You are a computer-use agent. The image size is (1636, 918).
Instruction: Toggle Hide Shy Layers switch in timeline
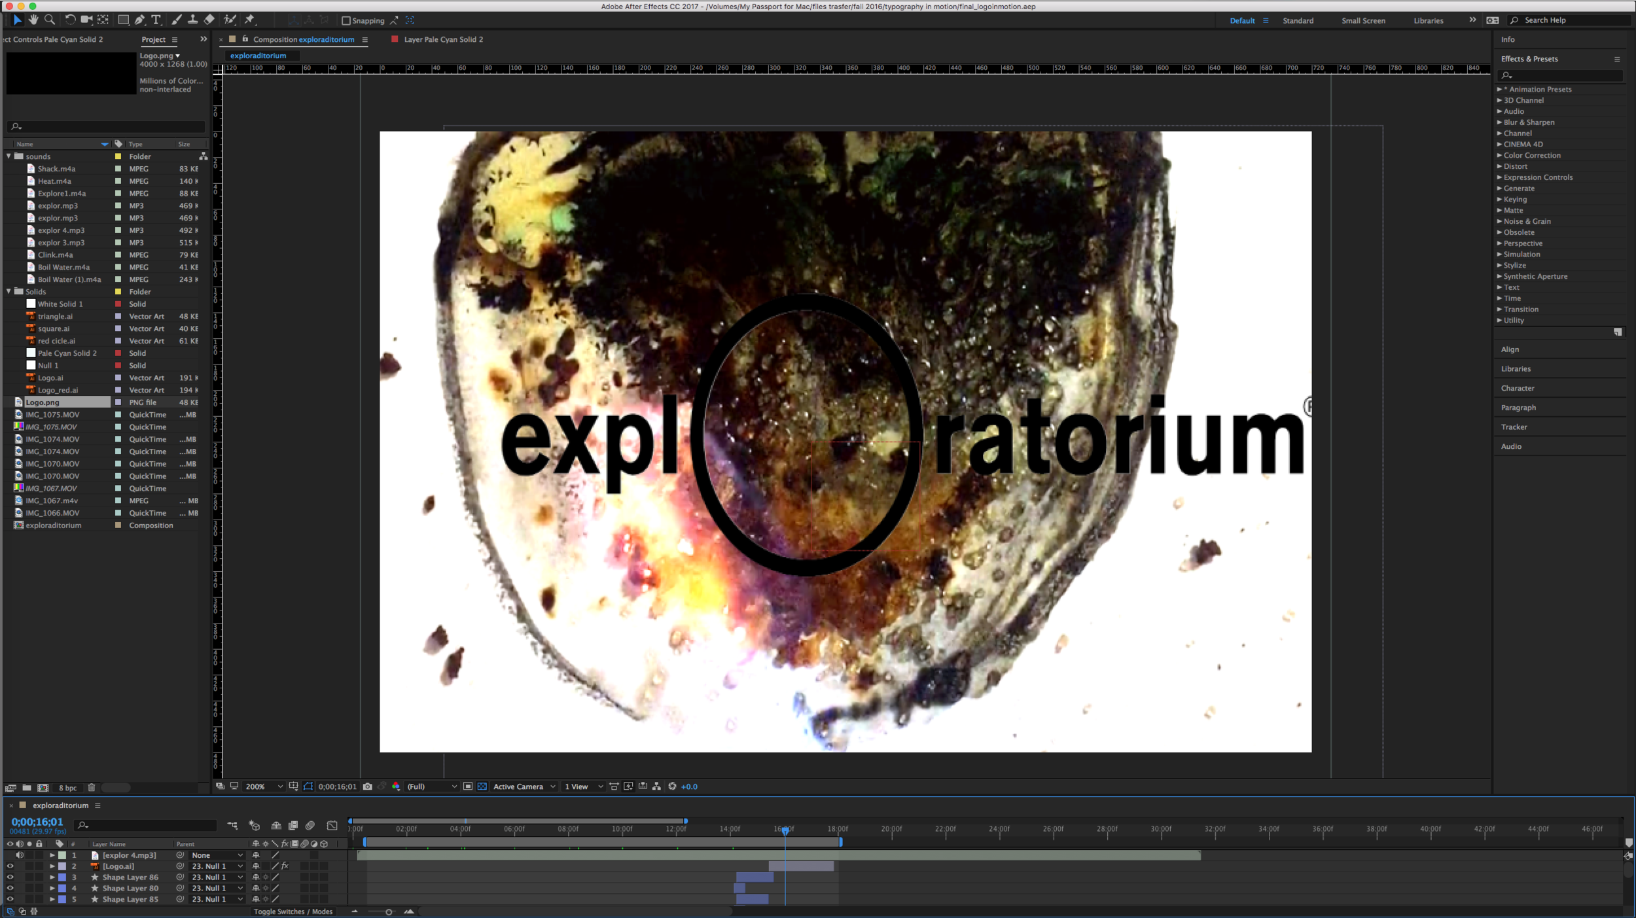pyautogui.click(x=276, y=826)
